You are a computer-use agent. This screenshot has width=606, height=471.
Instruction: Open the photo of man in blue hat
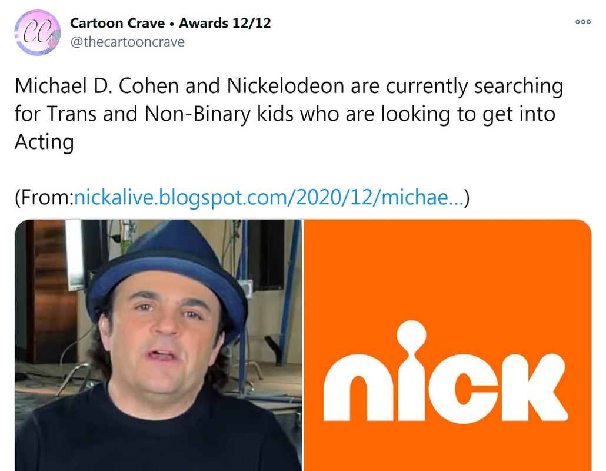click(x=158, y=346)
